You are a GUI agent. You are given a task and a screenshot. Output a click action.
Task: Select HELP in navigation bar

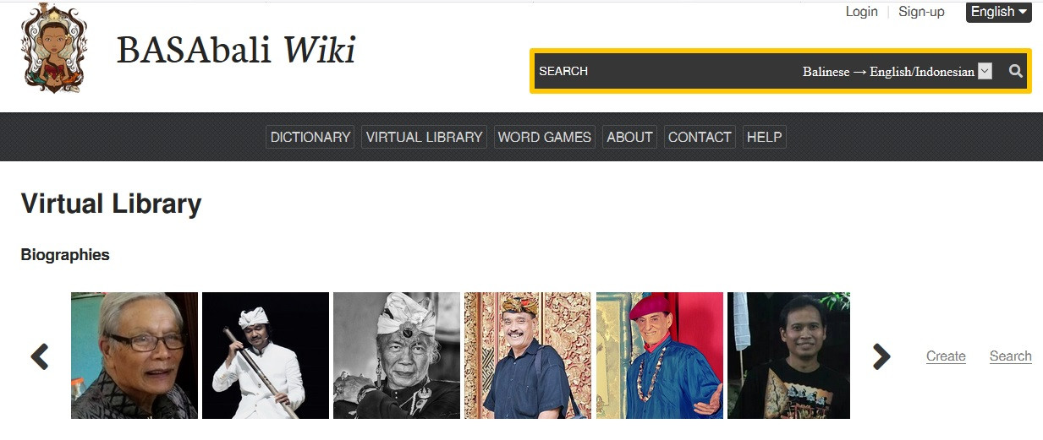click(x=765, y=137)
